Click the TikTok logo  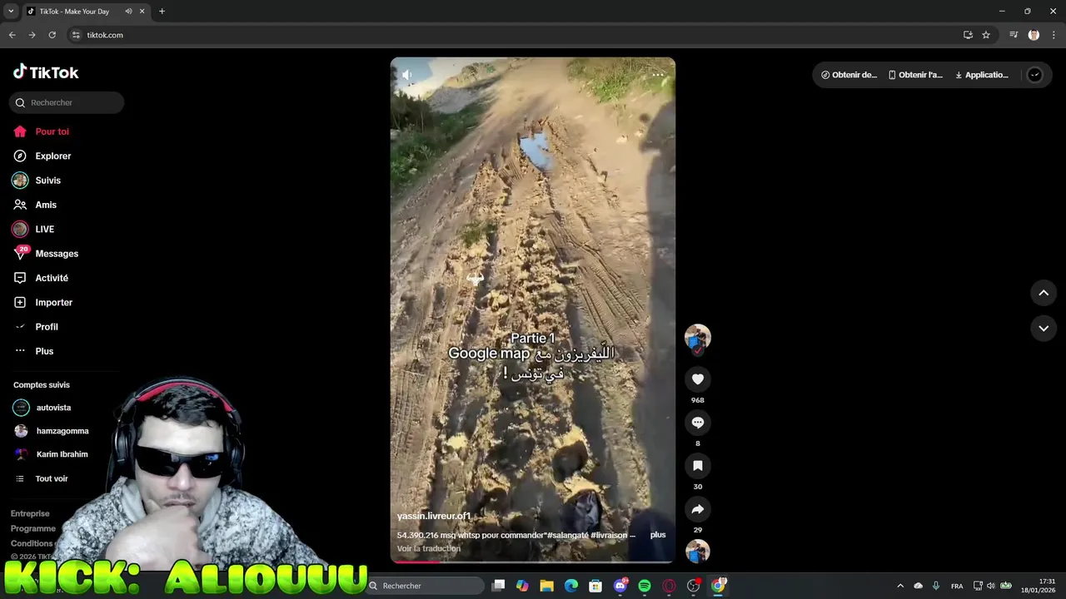(x=46, y=72)
